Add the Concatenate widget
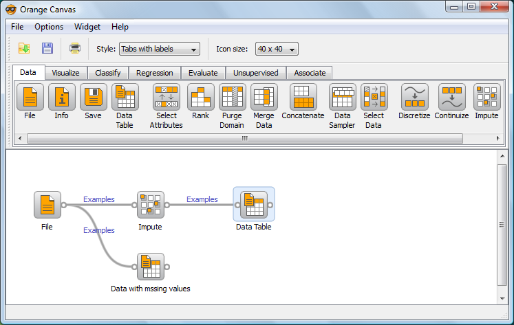 pyautogui.click(x=303, y=97)
